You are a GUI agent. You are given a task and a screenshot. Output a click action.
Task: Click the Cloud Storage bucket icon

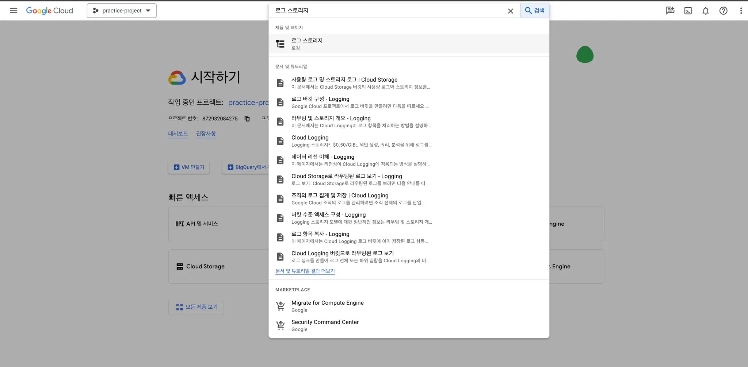[x=180, y=266]
